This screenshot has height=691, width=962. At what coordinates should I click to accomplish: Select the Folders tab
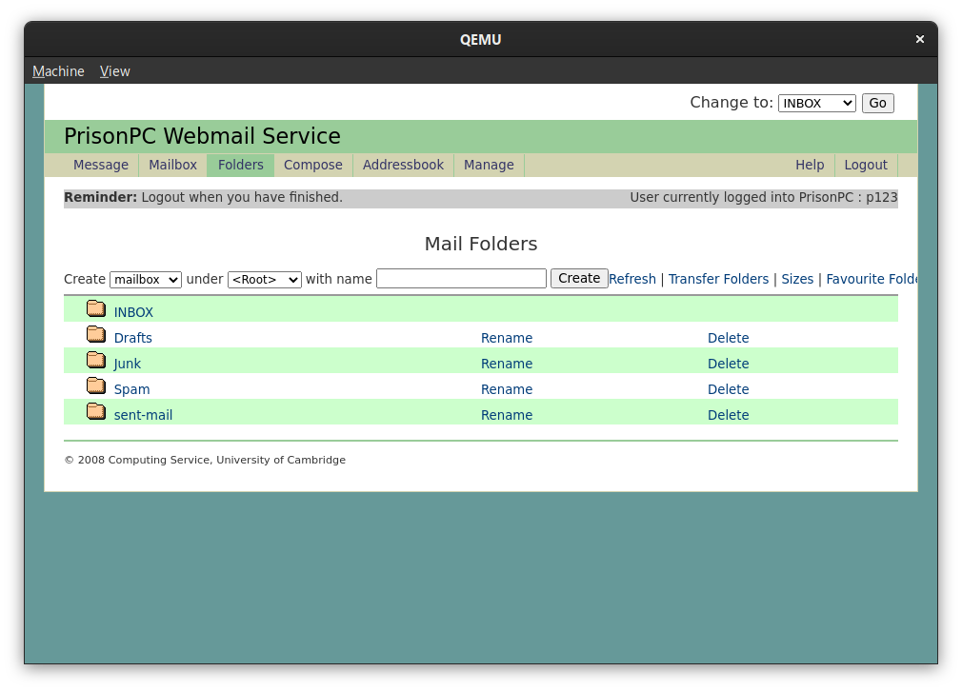[x=240, y=165]
